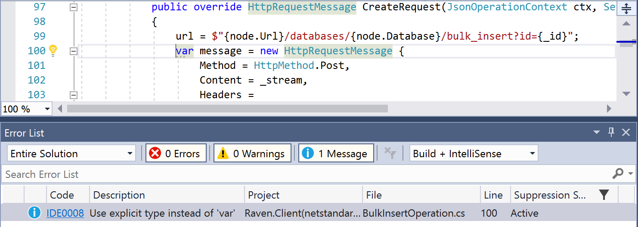
Task: Open the IDE0008 code link
Action: point(65,213)
